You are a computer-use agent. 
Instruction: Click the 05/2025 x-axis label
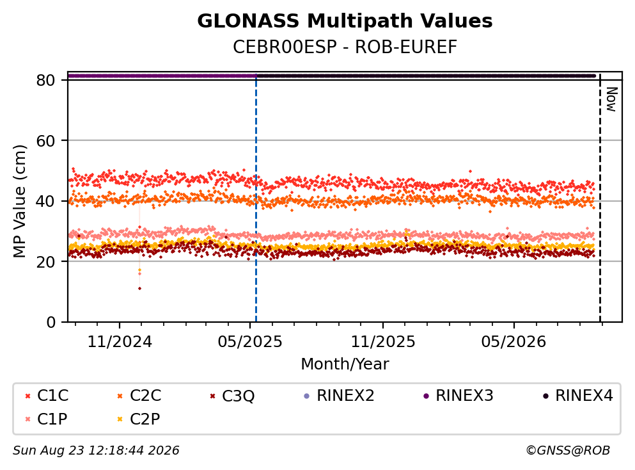coord(250,342)
